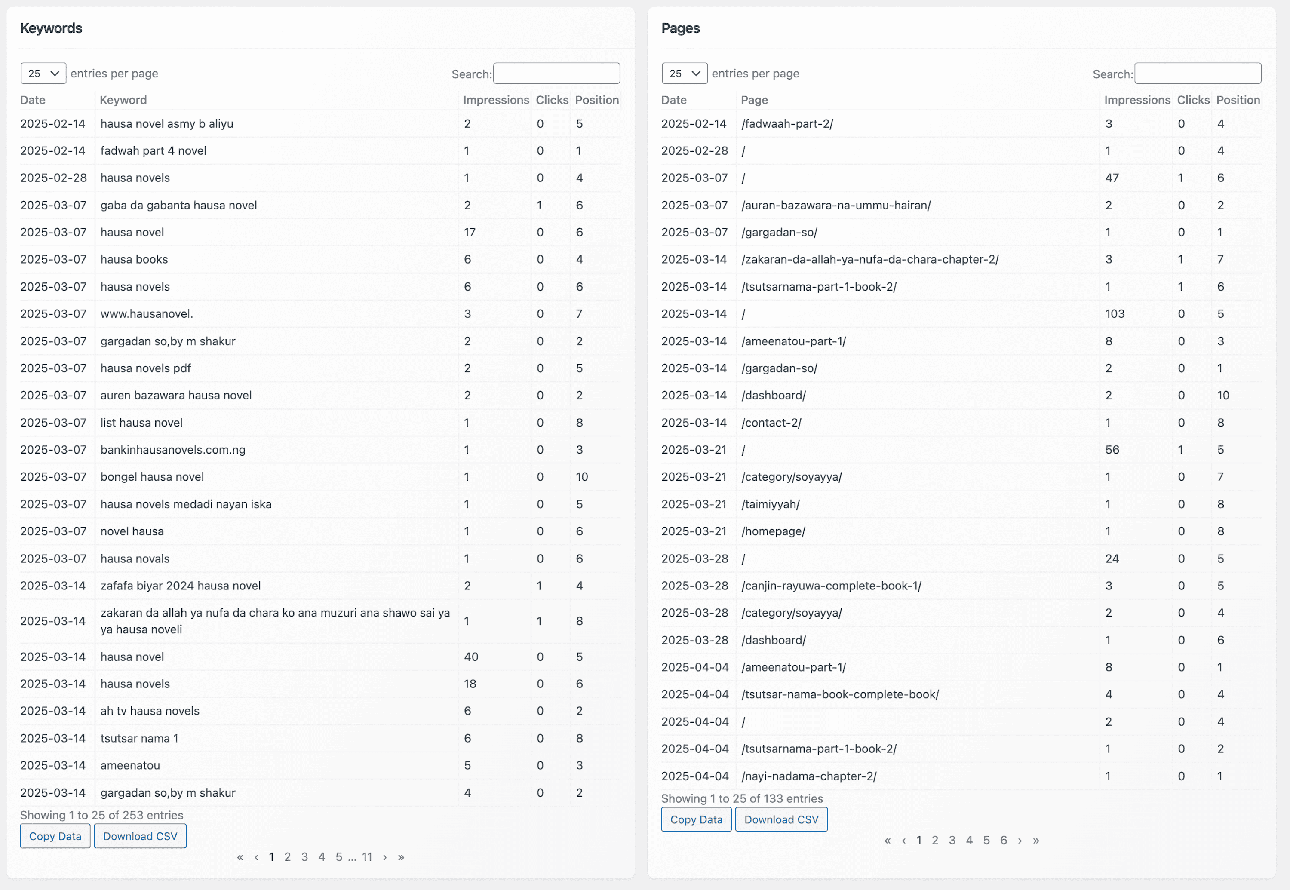Sort Keywords table by Date header
This screenshot has height=890, width=1290.
coord(33,100)
